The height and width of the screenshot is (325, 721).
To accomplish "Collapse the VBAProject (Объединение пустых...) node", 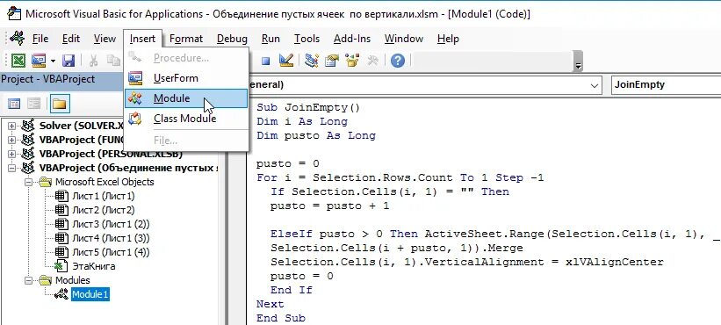I will tap(12, 168).
